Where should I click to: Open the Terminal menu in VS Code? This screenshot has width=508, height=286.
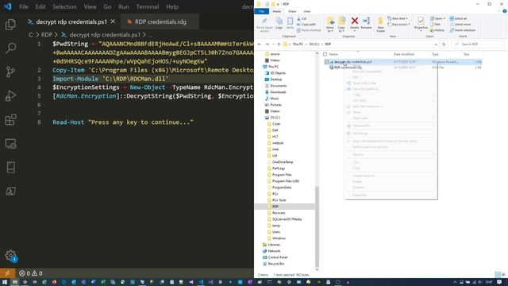[x=148, y=7]
